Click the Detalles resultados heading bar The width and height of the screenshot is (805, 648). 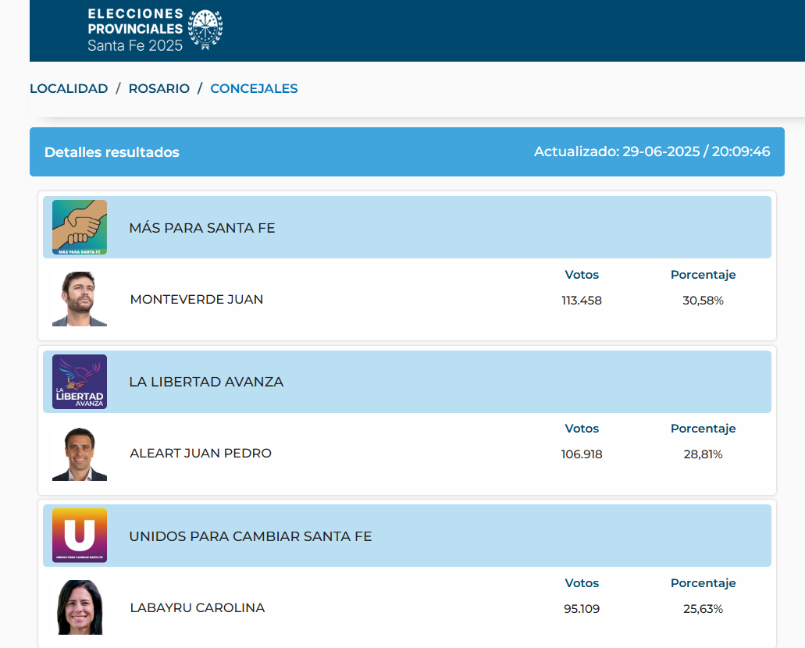(x=112, y=152)
